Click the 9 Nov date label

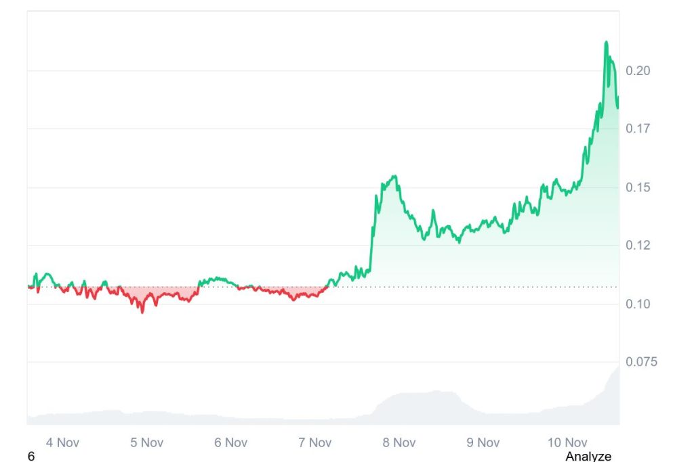tap(483, 442)
